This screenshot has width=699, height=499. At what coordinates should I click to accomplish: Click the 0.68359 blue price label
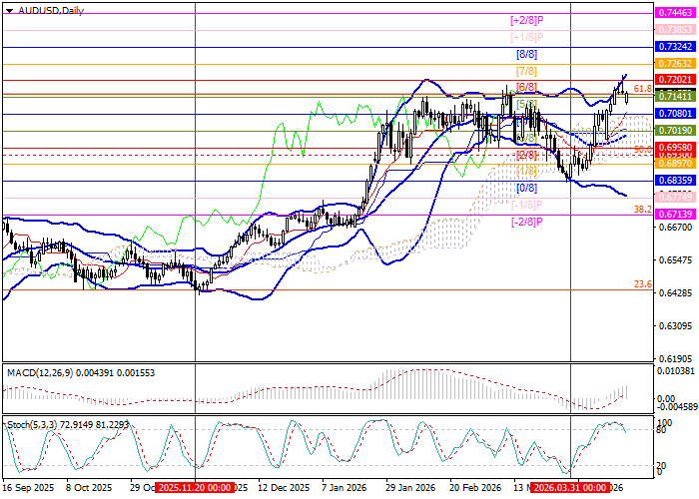tap(675, 181)
